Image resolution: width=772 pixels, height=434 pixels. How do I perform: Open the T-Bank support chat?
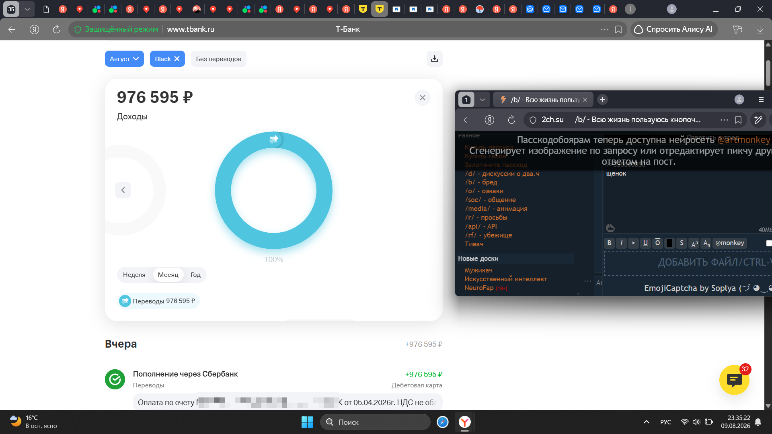[x=734, y=380]
